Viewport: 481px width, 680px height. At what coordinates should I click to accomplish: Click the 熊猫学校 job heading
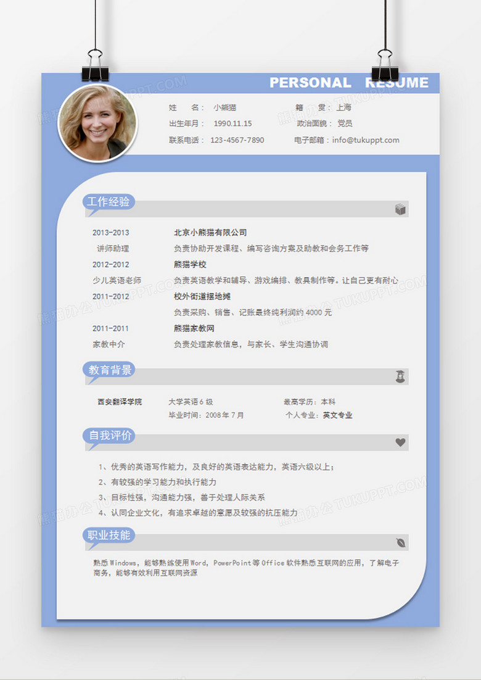point(190,265)
